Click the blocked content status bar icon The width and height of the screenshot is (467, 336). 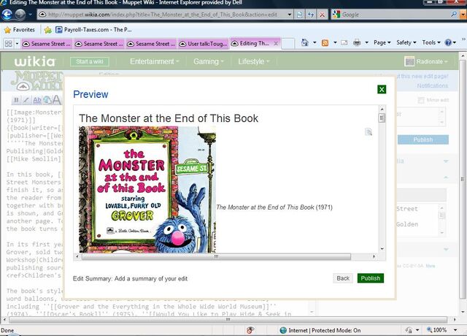click(250, 330)
